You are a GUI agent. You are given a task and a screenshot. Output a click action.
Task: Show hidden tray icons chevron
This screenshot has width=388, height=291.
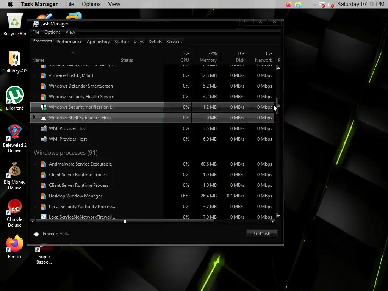point(315,5)
